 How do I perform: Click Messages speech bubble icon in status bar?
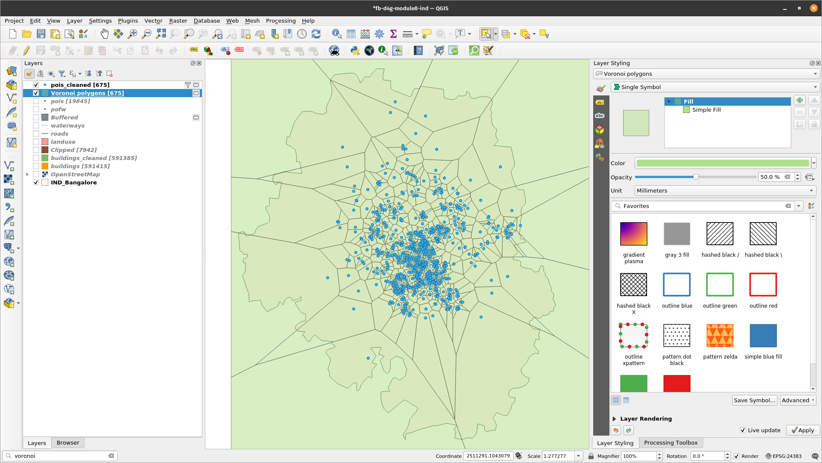pyautogui.click(x=815, y=456)
